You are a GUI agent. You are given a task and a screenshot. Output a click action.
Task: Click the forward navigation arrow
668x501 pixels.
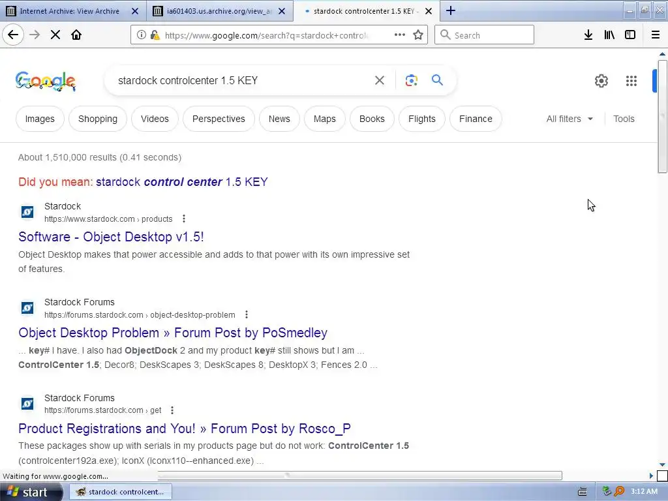(x=35, y=35)
